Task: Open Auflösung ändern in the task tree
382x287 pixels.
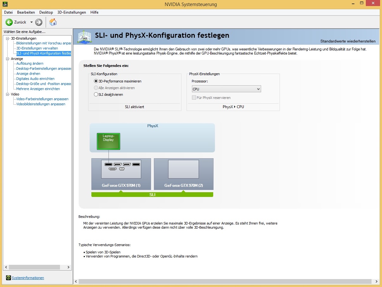Action: tap(30, 63)
